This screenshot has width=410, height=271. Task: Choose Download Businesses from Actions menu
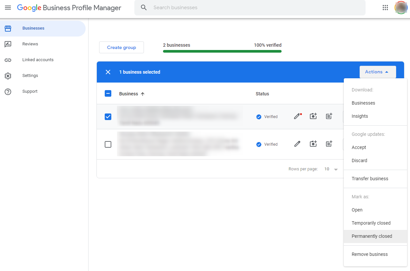[x=375, y=103]
